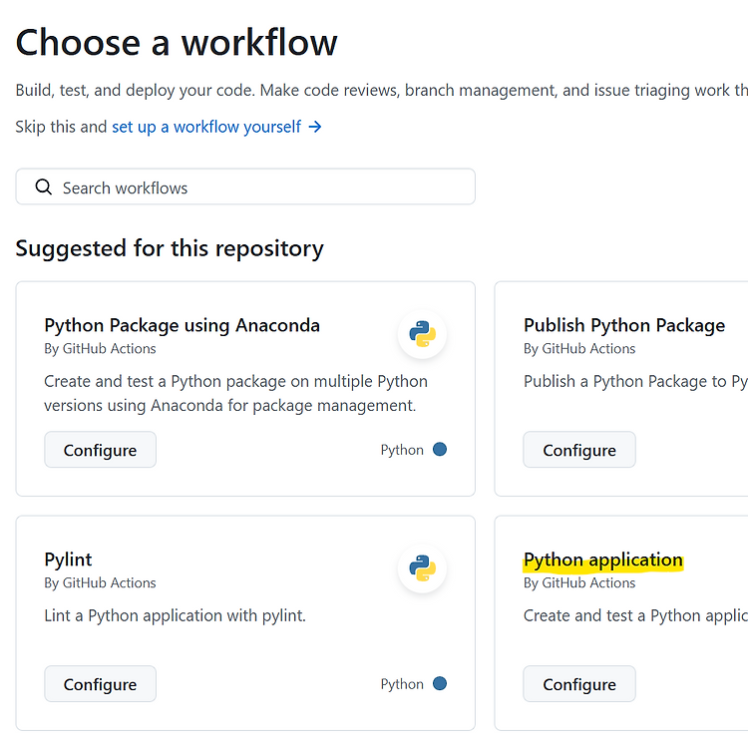Click the 'Python' language label on Anaconda card
The image size is (748, 748).
tap(402, 450)
